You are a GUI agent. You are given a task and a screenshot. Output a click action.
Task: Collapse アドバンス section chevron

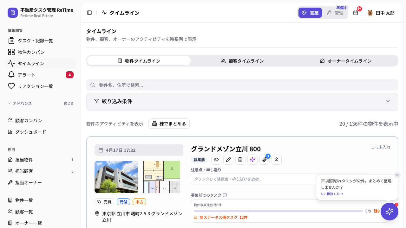pos(10,103)
